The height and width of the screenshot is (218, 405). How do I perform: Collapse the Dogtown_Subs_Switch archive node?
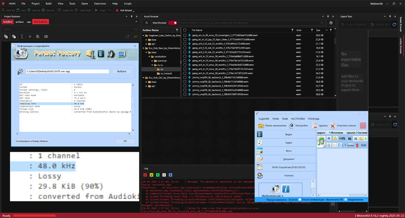tap(144, 35)
